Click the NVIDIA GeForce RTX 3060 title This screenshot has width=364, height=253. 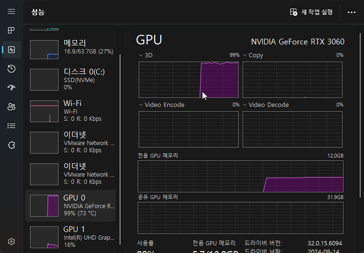click(298, 42)
